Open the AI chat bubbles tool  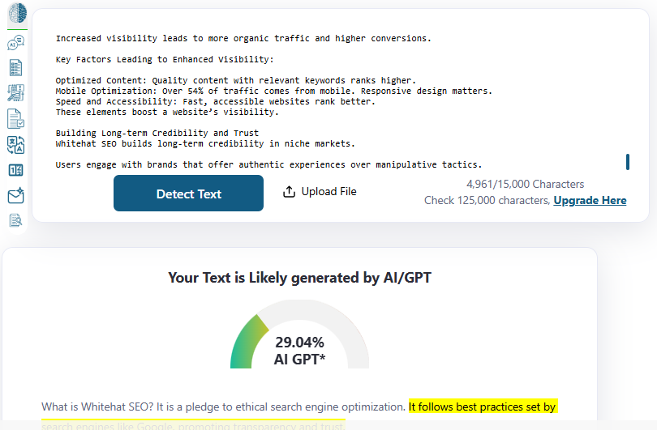pos(16,42)
